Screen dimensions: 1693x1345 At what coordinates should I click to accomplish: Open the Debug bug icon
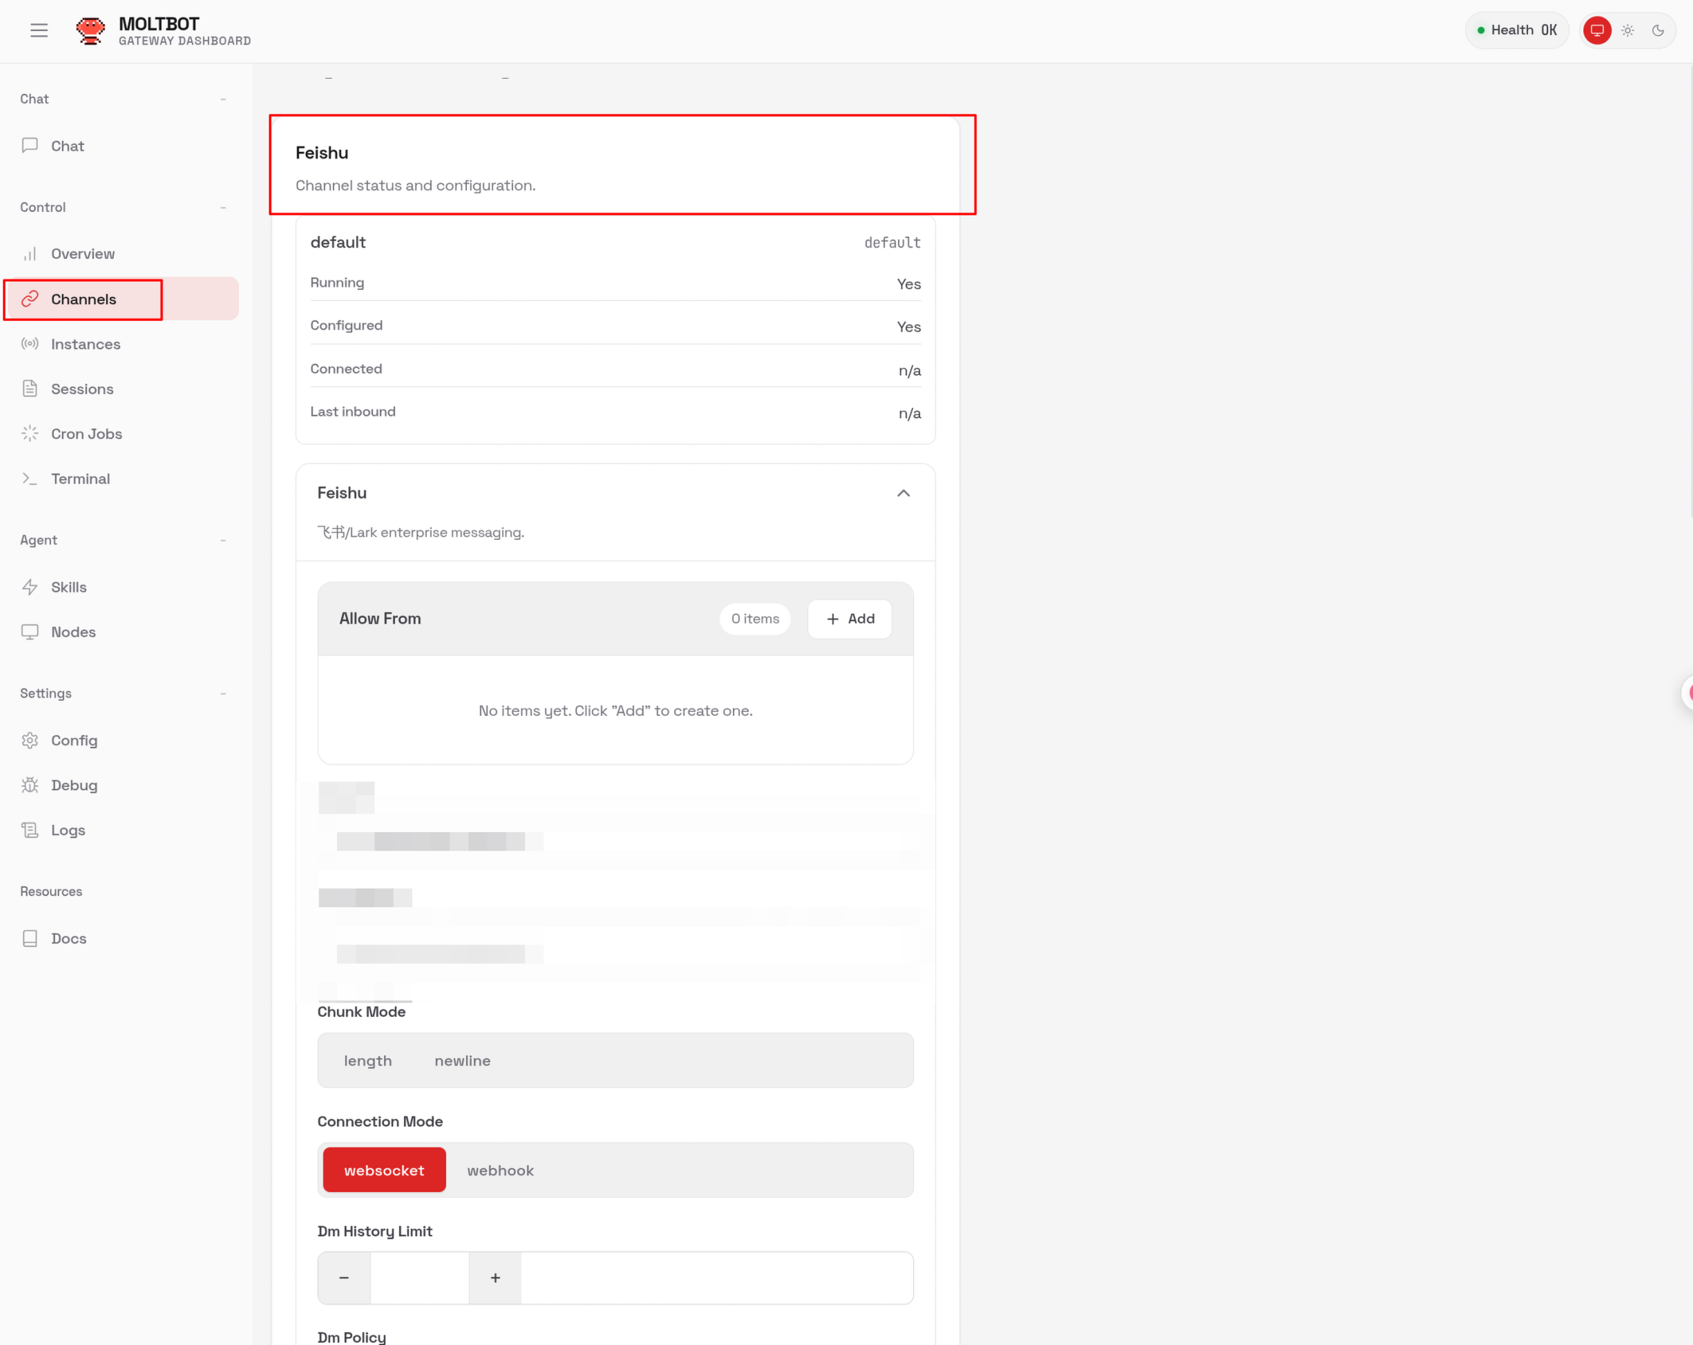[30, 785]
